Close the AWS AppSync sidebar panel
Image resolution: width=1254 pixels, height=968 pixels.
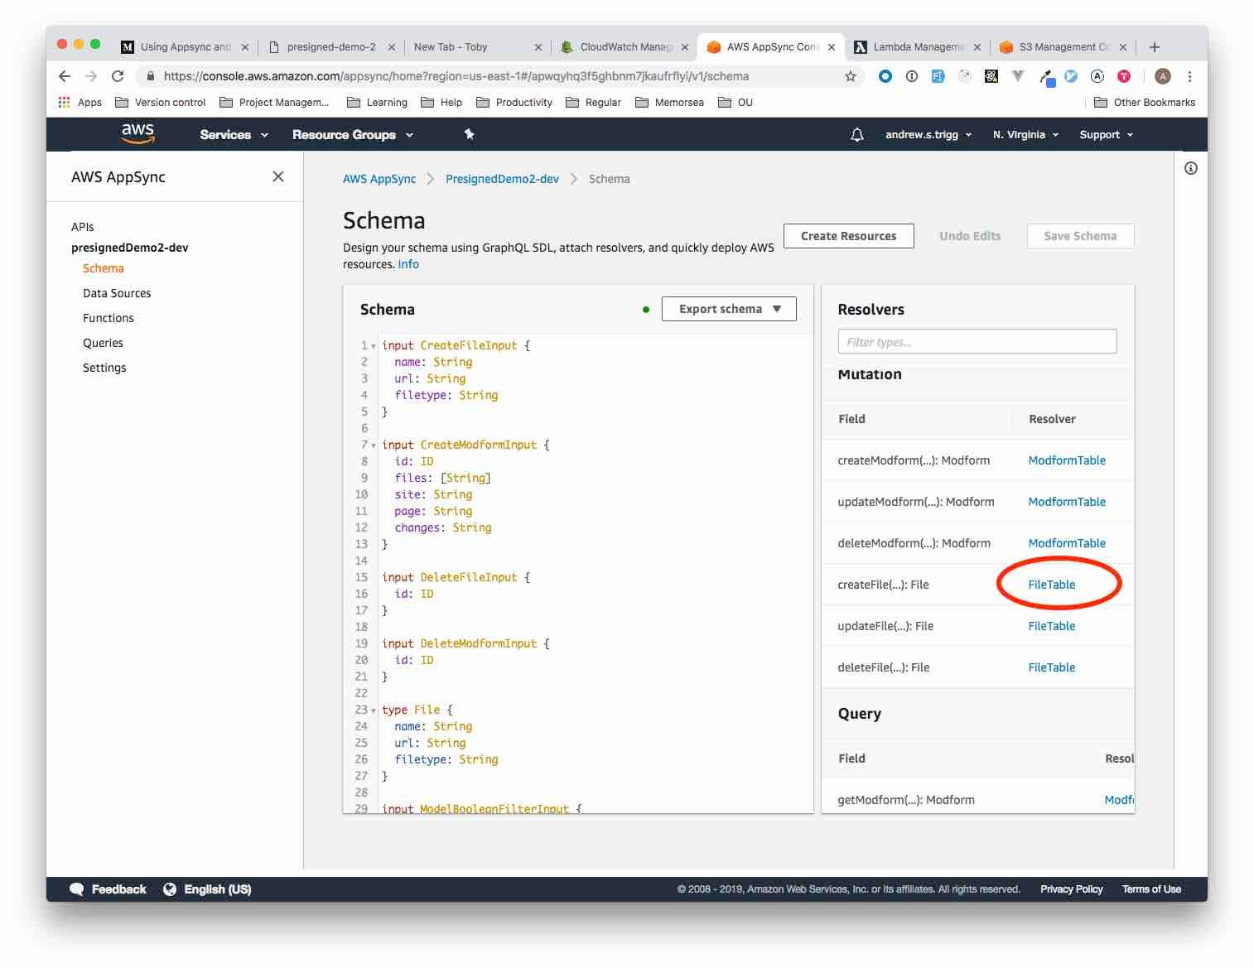tap(278, 176)
